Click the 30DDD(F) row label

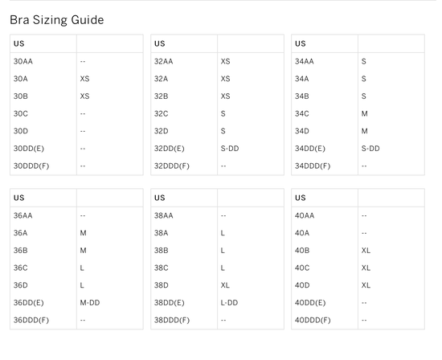tap(31, 166)
